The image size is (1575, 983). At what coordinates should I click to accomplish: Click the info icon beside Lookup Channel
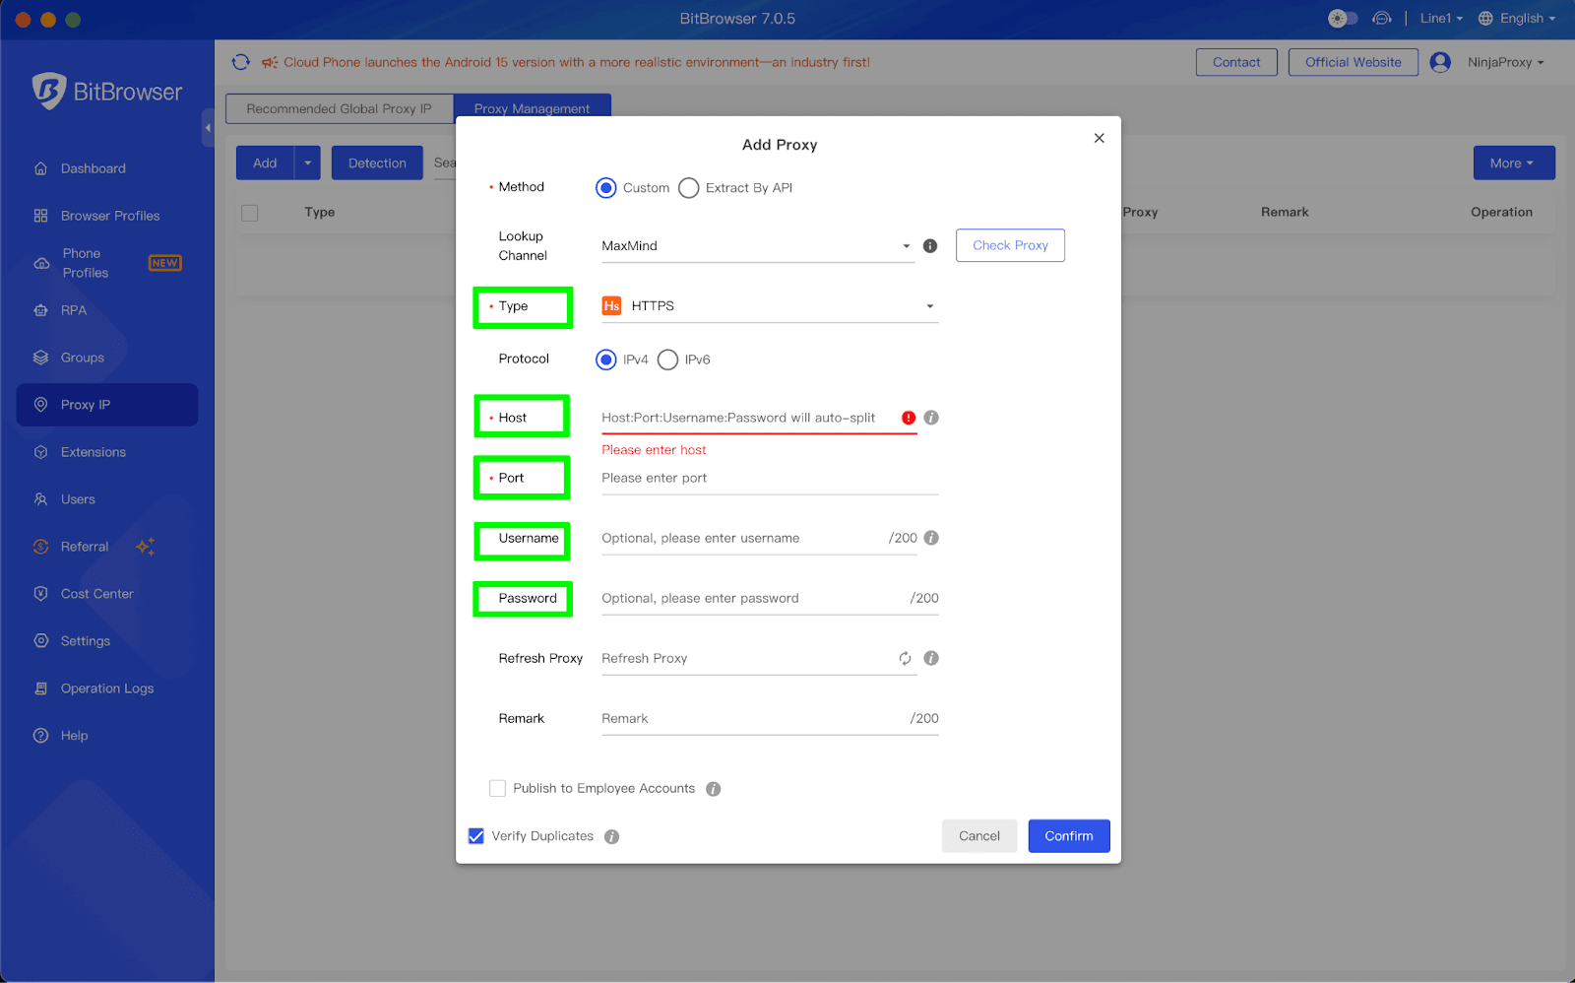[930, 246]
